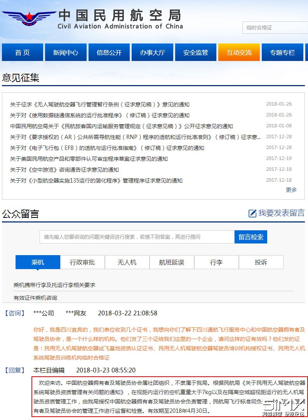Click the 意见征集 section heading
The height and width of the screenshot is (419, 308).
click(x=21, y=78)
